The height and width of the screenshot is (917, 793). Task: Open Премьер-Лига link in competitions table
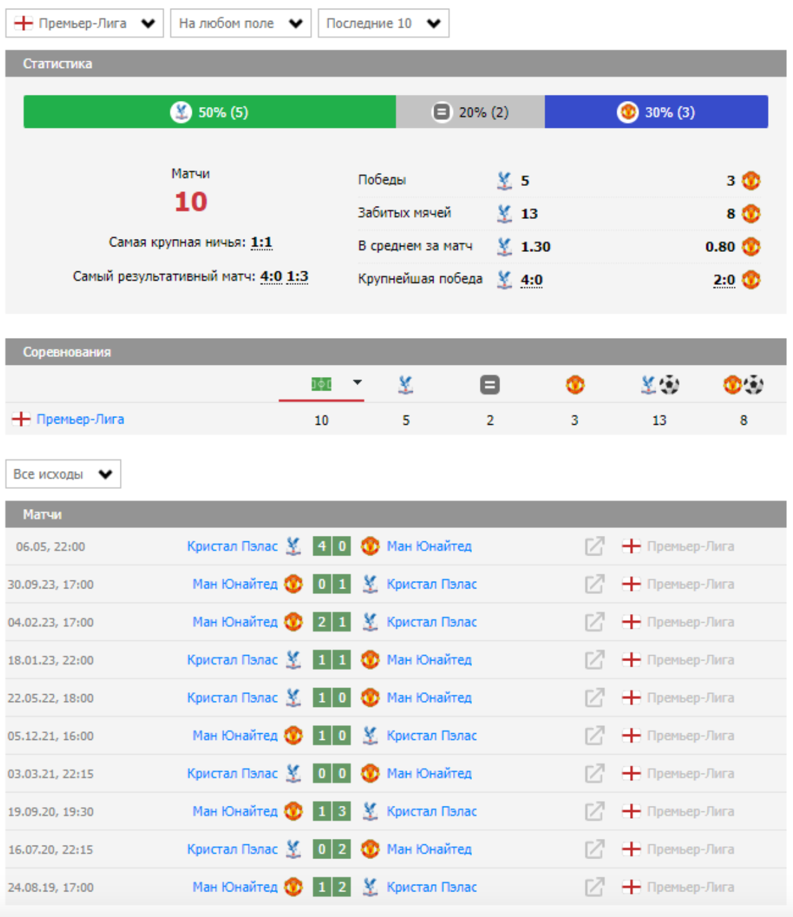pyautogui.click(x=80, y=419)
